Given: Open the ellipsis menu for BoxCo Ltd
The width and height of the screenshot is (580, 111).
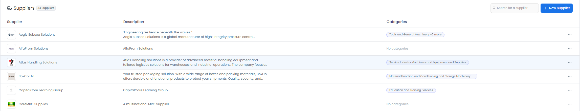Looking at the screenshot, I should [570, 76].
